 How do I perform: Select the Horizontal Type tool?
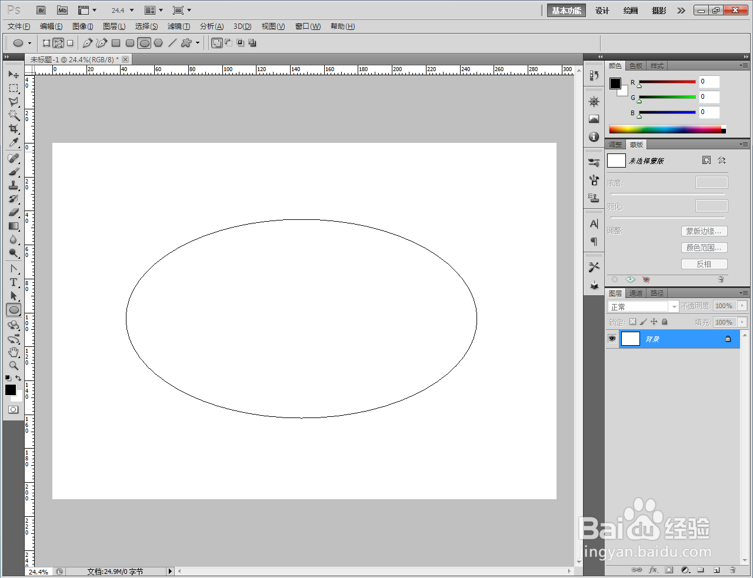(x=14, y=282)
